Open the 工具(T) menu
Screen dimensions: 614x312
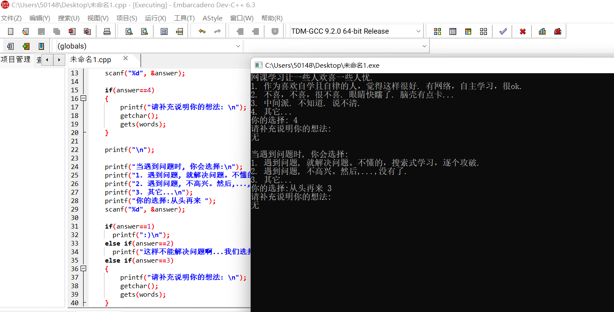click(x=184, y=18)
